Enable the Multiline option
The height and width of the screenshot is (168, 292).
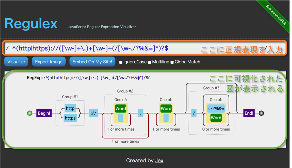149,62
